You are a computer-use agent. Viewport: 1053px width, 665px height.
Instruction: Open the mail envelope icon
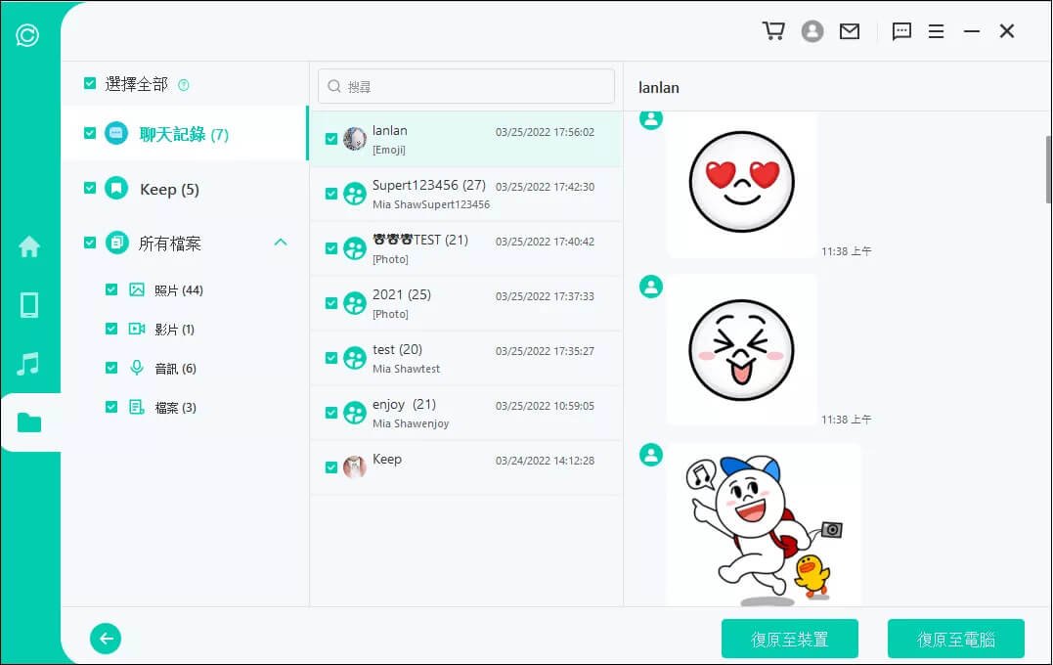click(x=850, y=31)
